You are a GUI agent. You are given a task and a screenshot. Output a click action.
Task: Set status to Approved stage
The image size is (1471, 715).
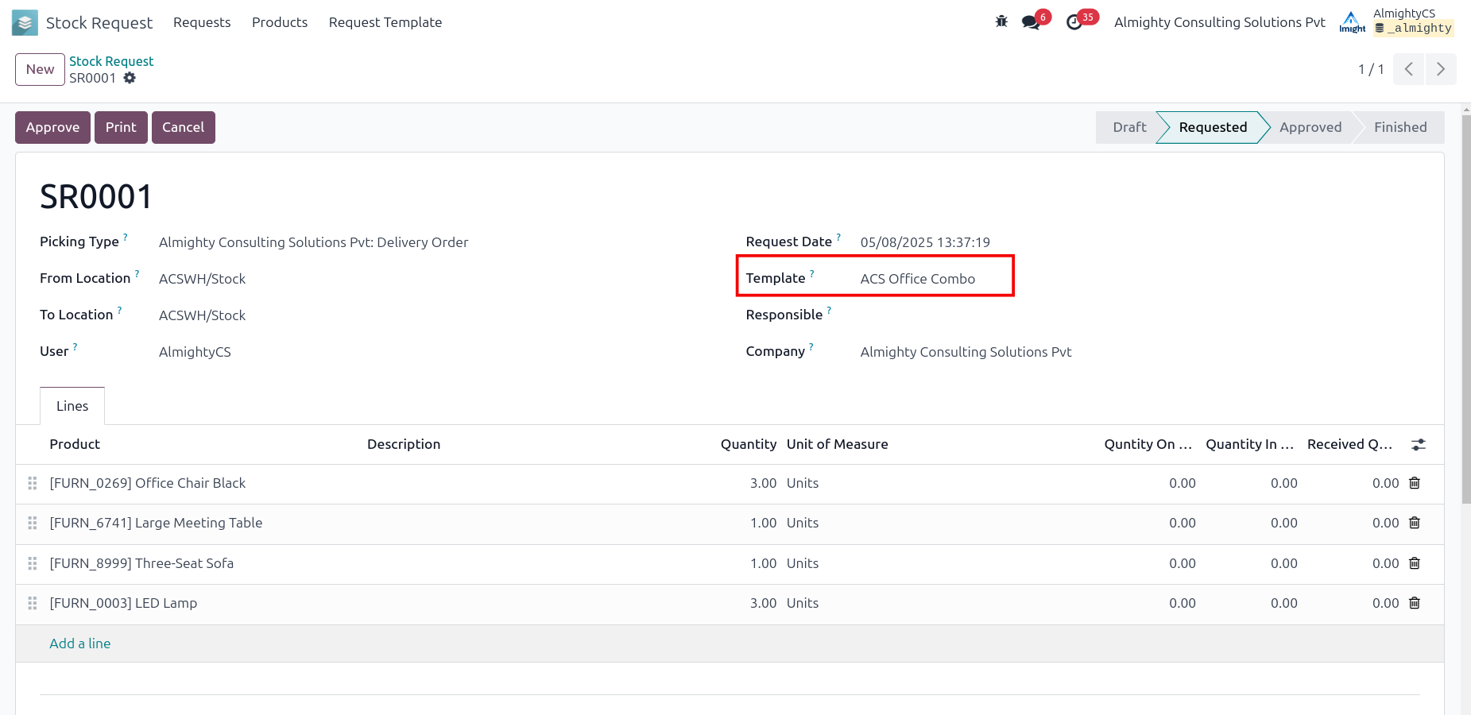[x=1310, y=127]
